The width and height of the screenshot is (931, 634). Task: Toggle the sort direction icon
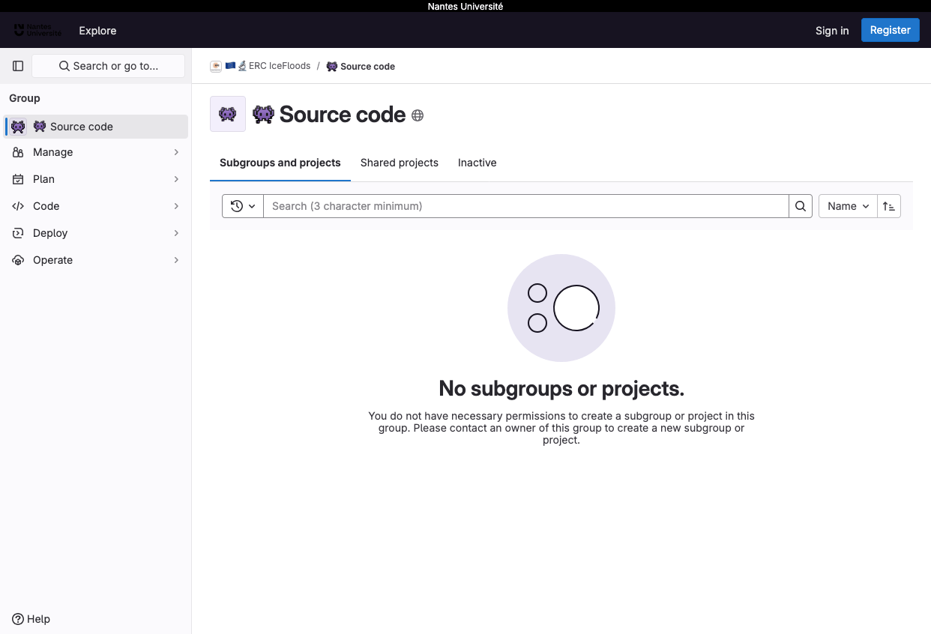point(889,206)
